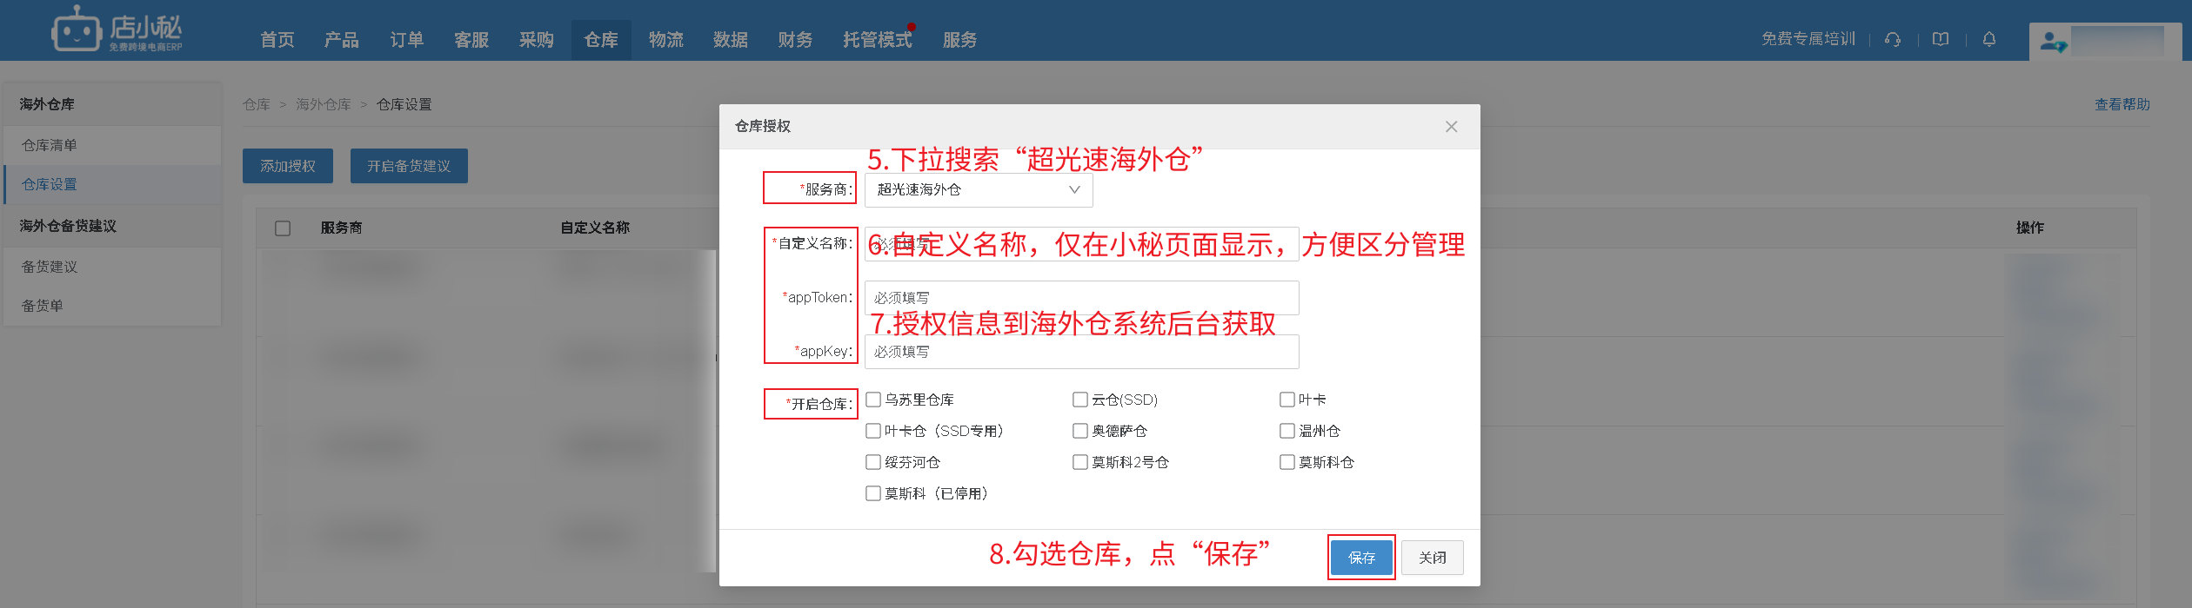Click the 服务商 column header

click(341, 228)
